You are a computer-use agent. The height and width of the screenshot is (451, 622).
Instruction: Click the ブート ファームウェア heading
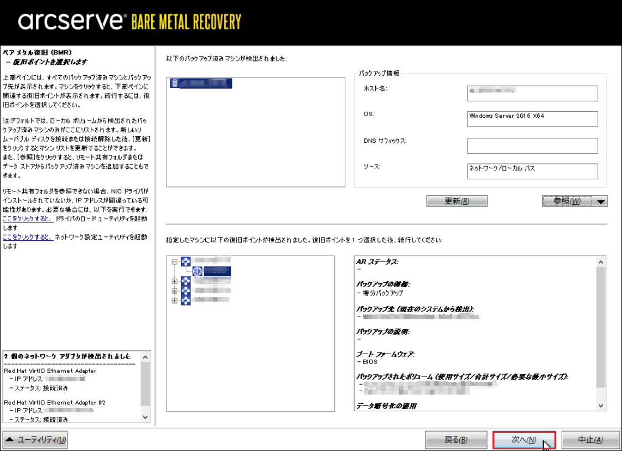point(385,354)
